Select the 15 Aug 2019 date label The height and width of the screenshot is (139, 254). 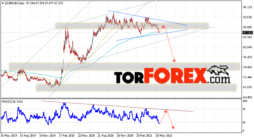click(x=28, y=136)
